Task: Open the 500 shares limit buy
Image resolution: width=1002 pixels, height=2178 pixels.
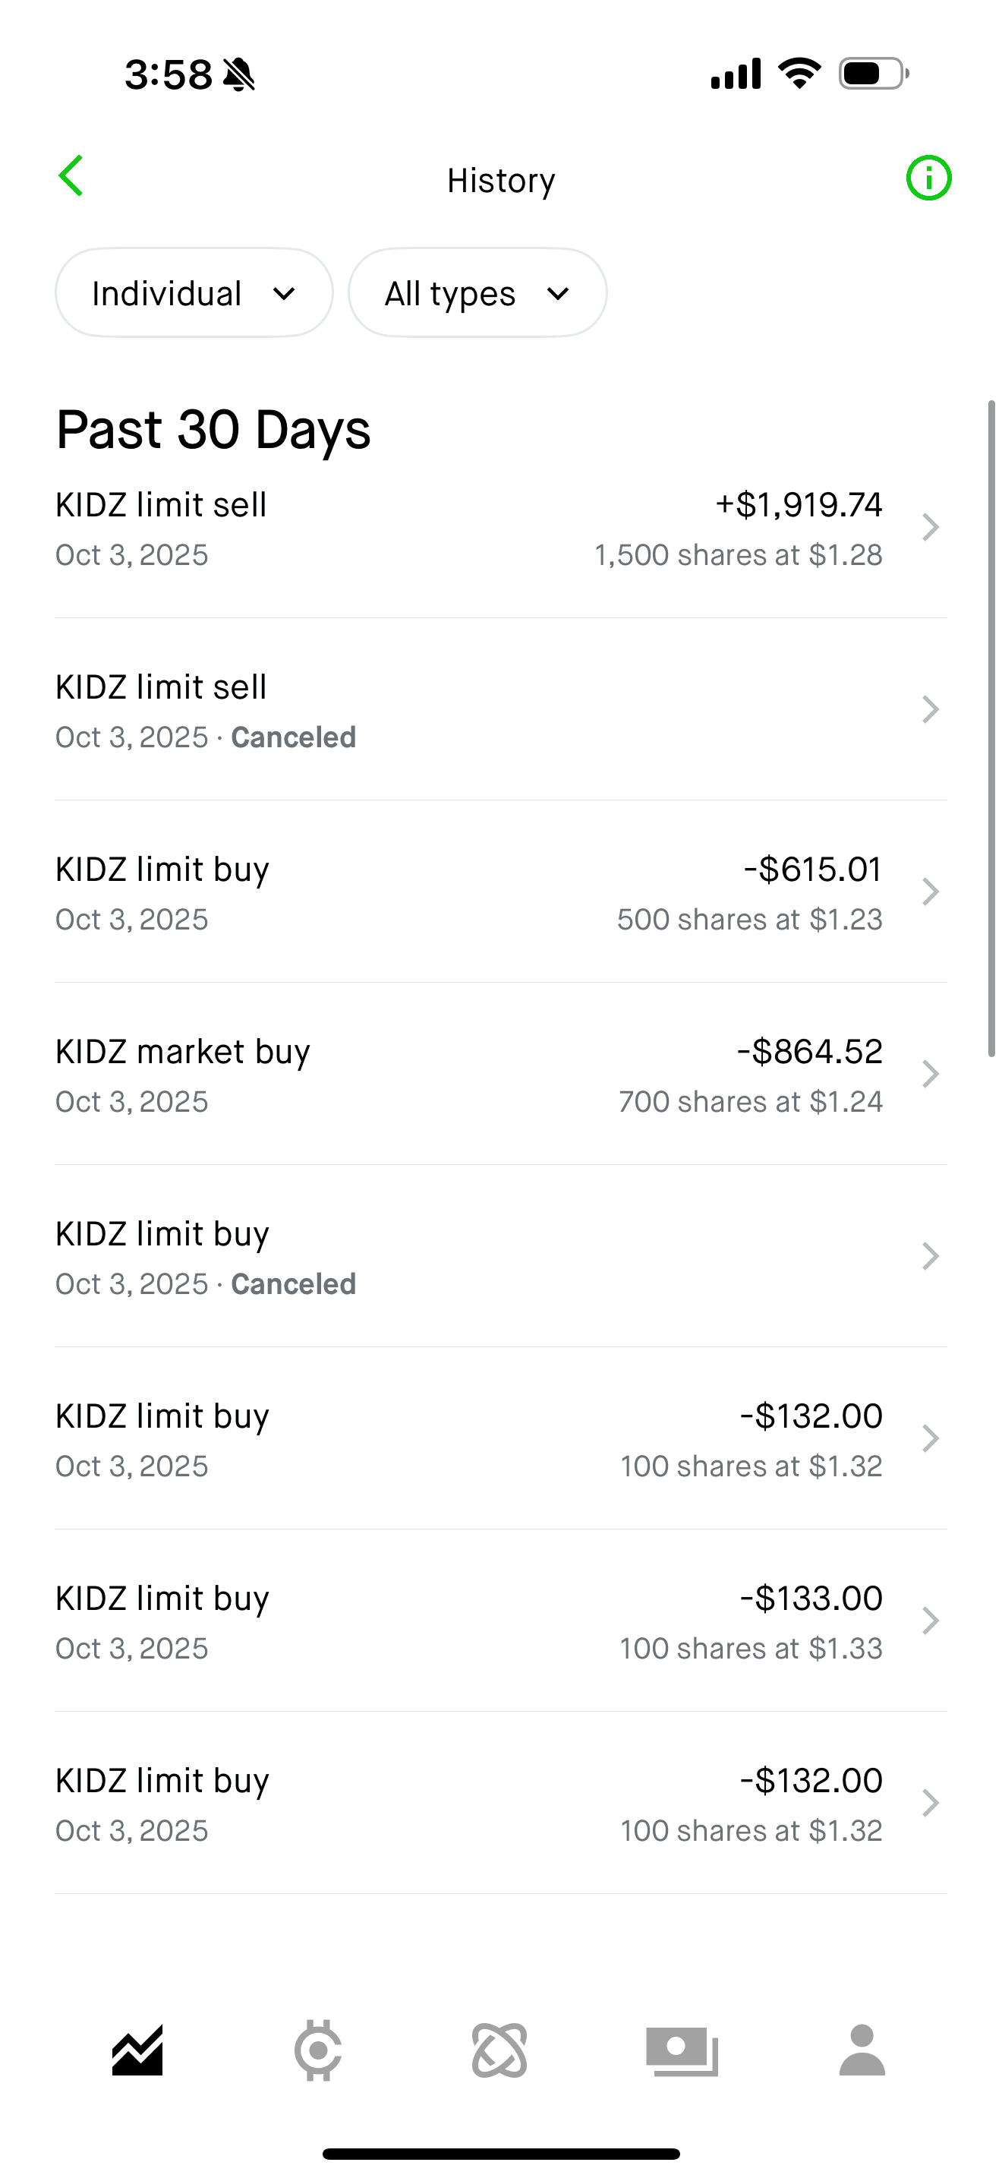Action: 469,893
